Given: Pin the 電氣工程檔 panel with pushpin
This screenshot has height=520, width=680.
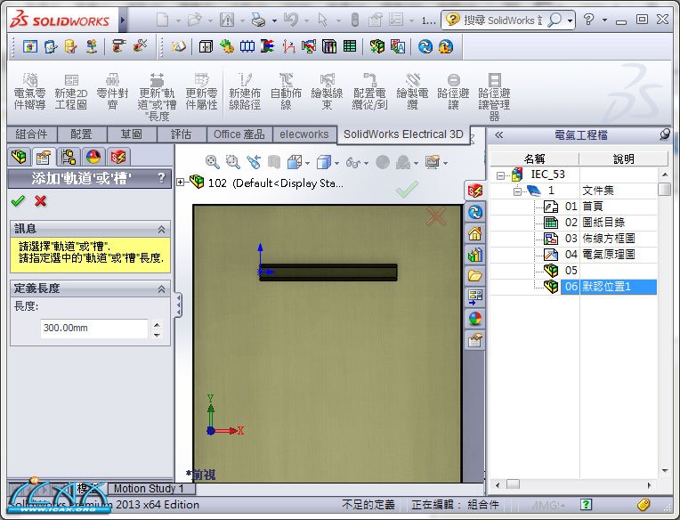Looking at the screenshot, I should point(664,134).
